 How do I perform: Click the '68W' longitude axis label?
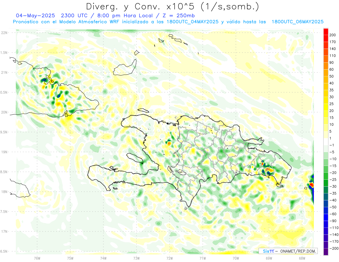tap(302, 258)
